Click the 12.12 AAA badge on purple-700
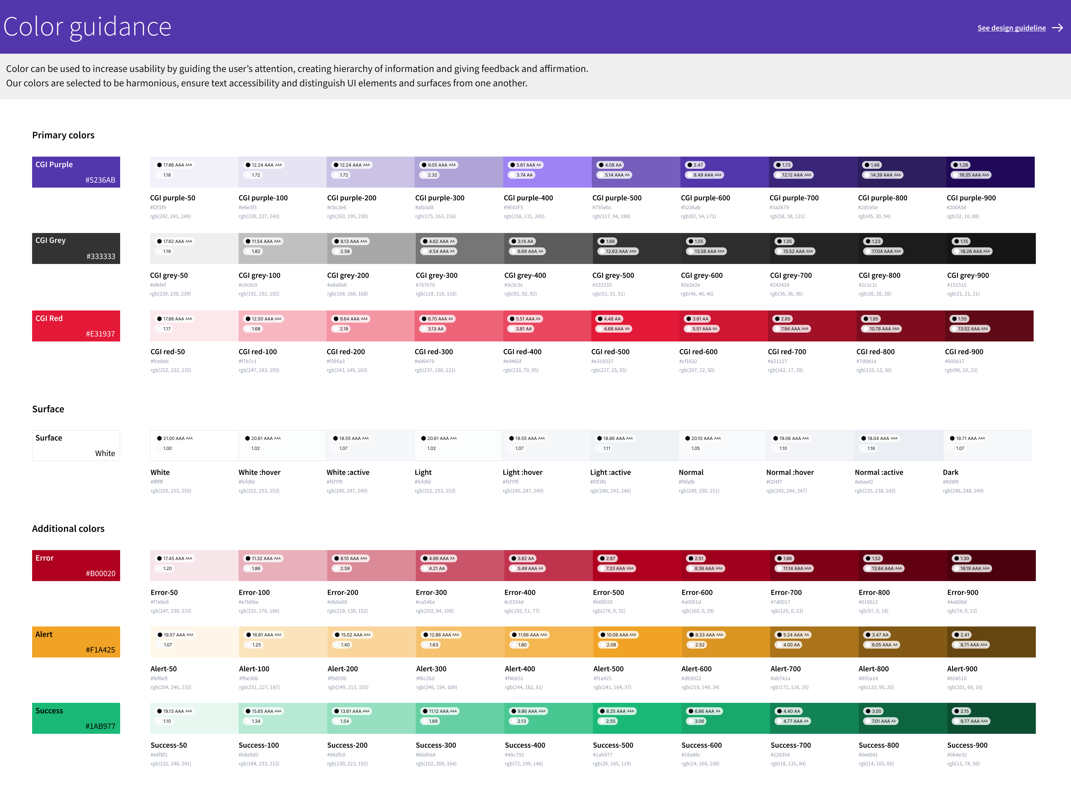Viewport: 1071px width, 803px height. coord(794,175)
